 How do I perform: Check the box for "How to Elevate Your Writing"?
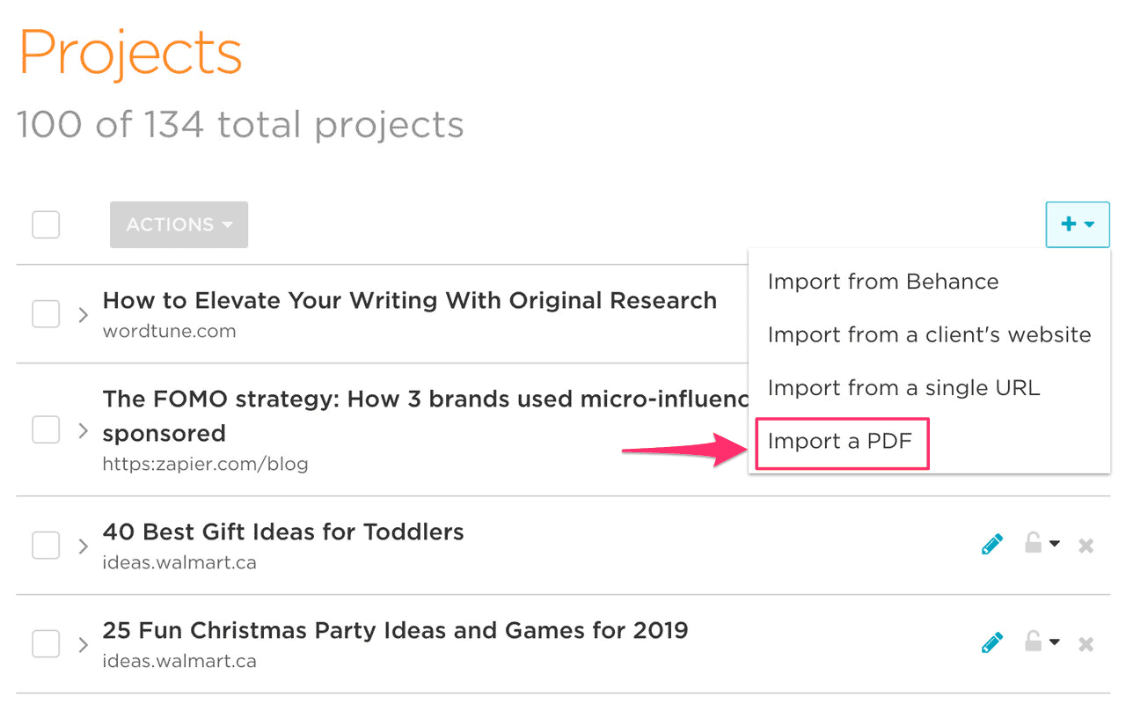tap(46, 313)
